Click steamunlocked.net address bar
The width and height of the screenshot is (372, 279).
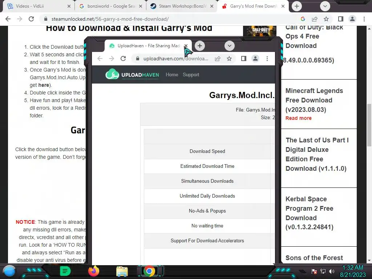pos(171,19)
